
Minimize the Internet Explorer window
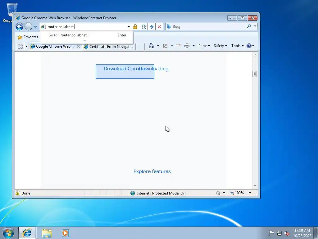(x=232, y=18)
